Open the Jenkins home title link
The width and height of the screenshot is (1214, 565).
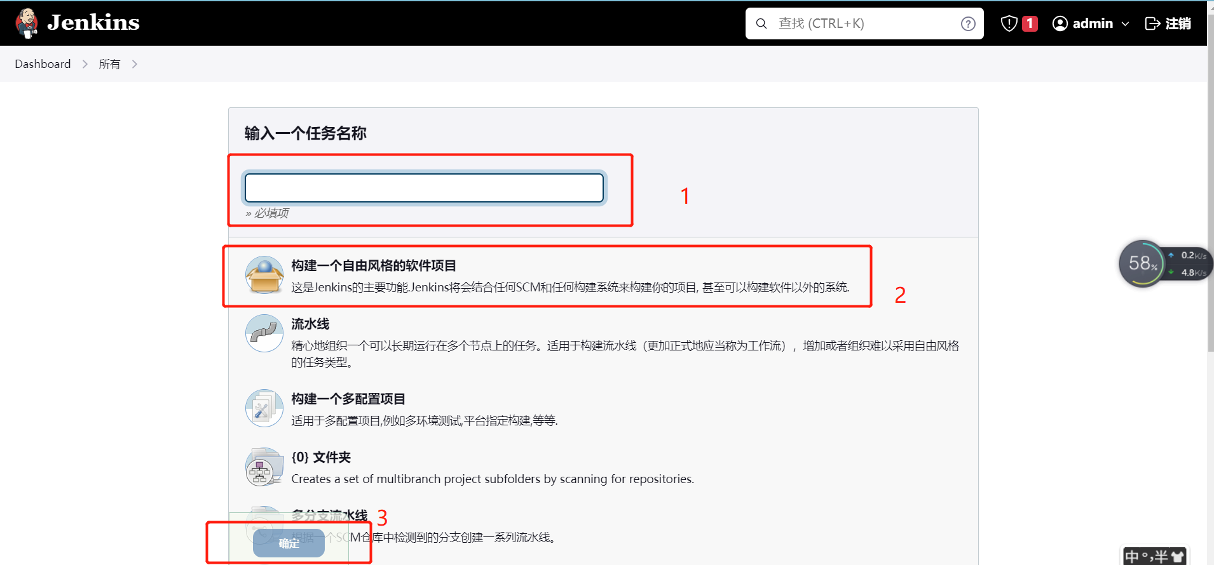coord(93,23)
